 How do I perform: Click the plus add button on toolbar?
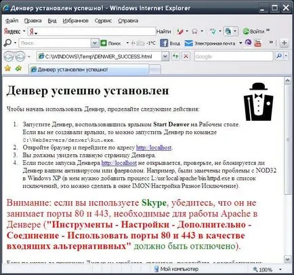point(284,43)
